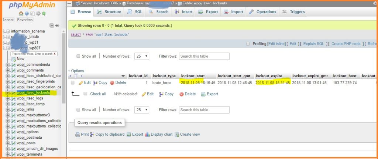Open the navigation settings gear icon
378x159 pixels.
pyautogui.click(x=38, y=14)
